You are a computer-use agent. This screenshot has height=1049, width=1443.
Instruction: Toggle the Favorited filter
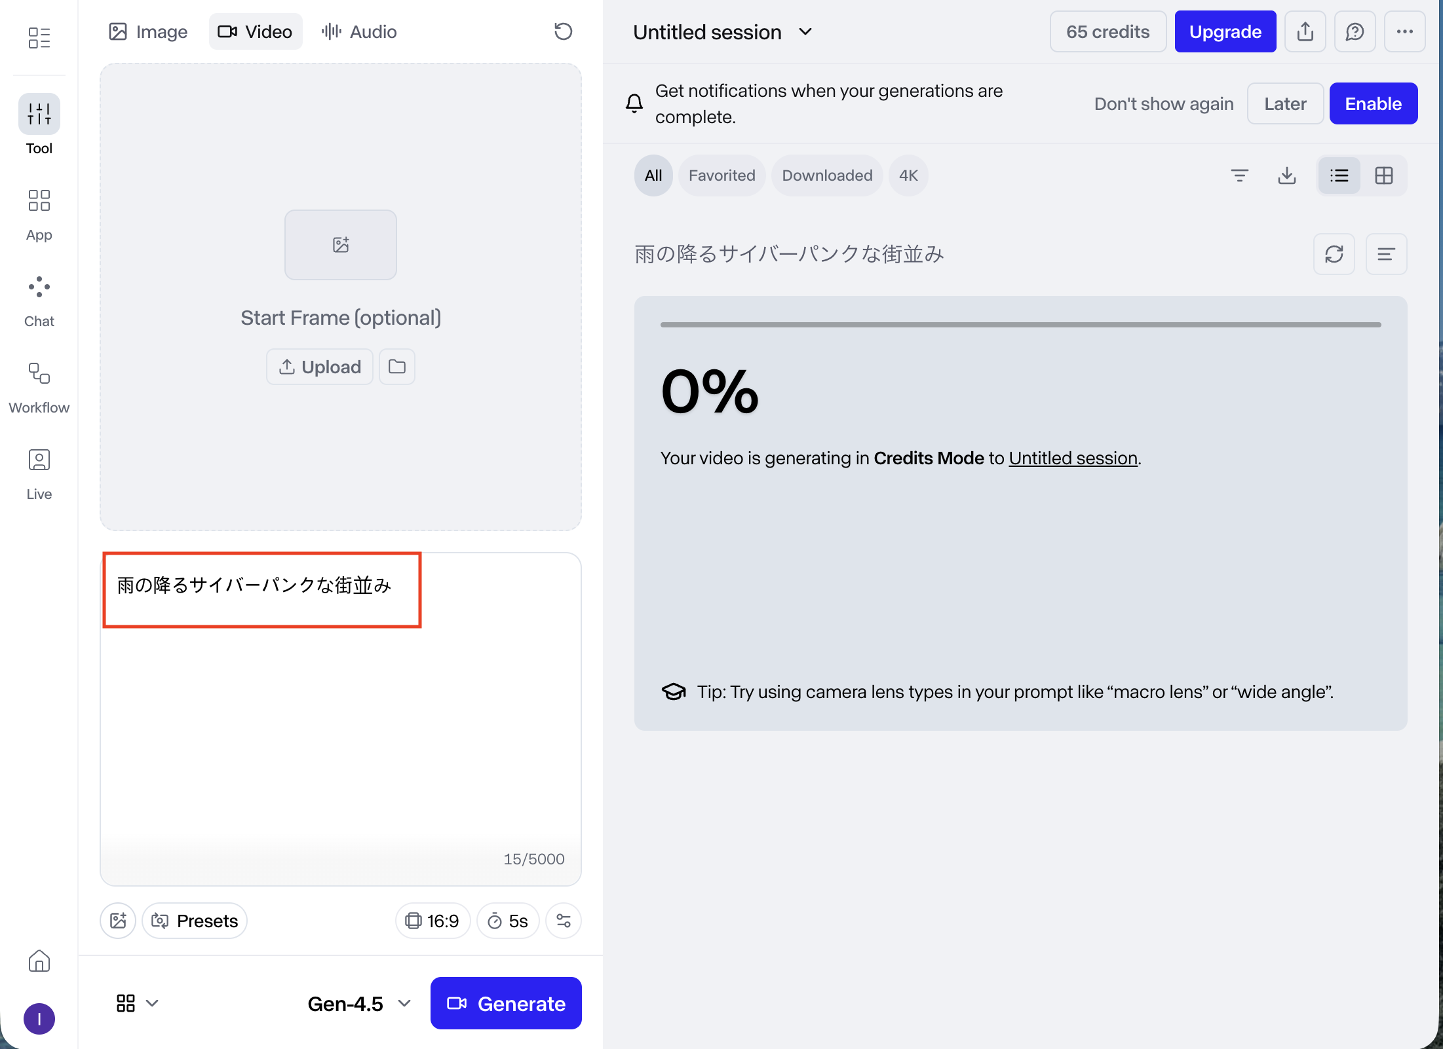point(721,175)
